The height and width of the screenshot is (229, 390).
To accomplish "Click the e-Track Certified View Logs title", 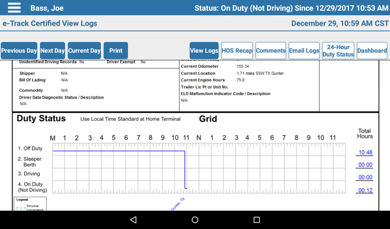I will pos(50,23).
